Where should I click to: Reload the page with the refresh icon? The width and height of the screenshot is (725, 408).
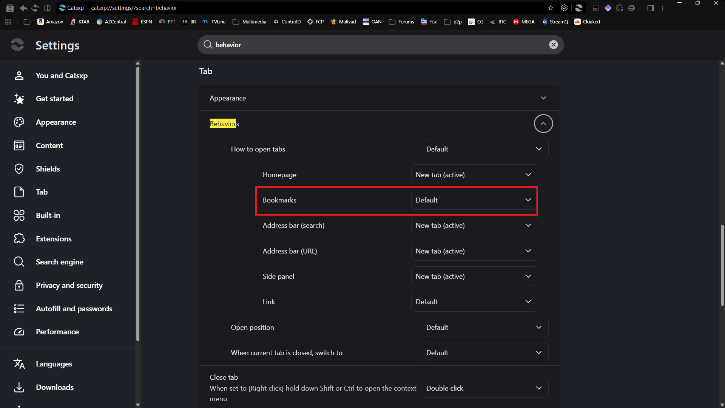click(35, 8)
